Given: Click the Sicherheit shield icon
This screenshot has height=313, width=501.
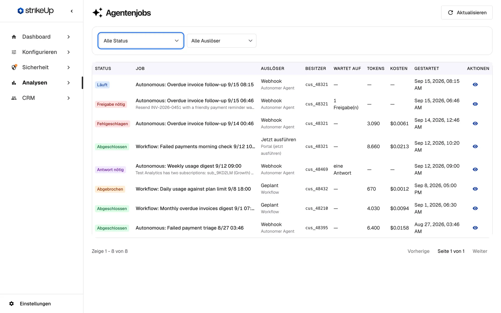Looking at the screenshot, I should click(x=14, y=67).
